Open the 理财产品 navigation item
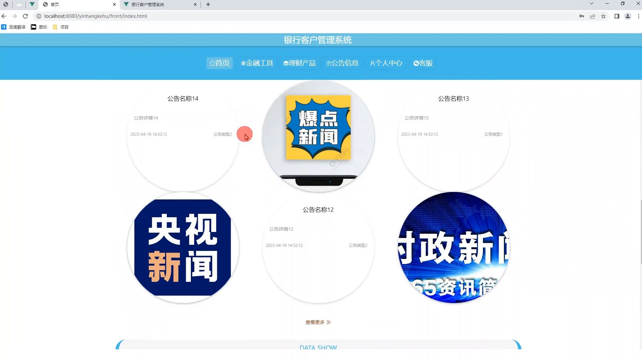642x361 pixels. coord(300,63)
